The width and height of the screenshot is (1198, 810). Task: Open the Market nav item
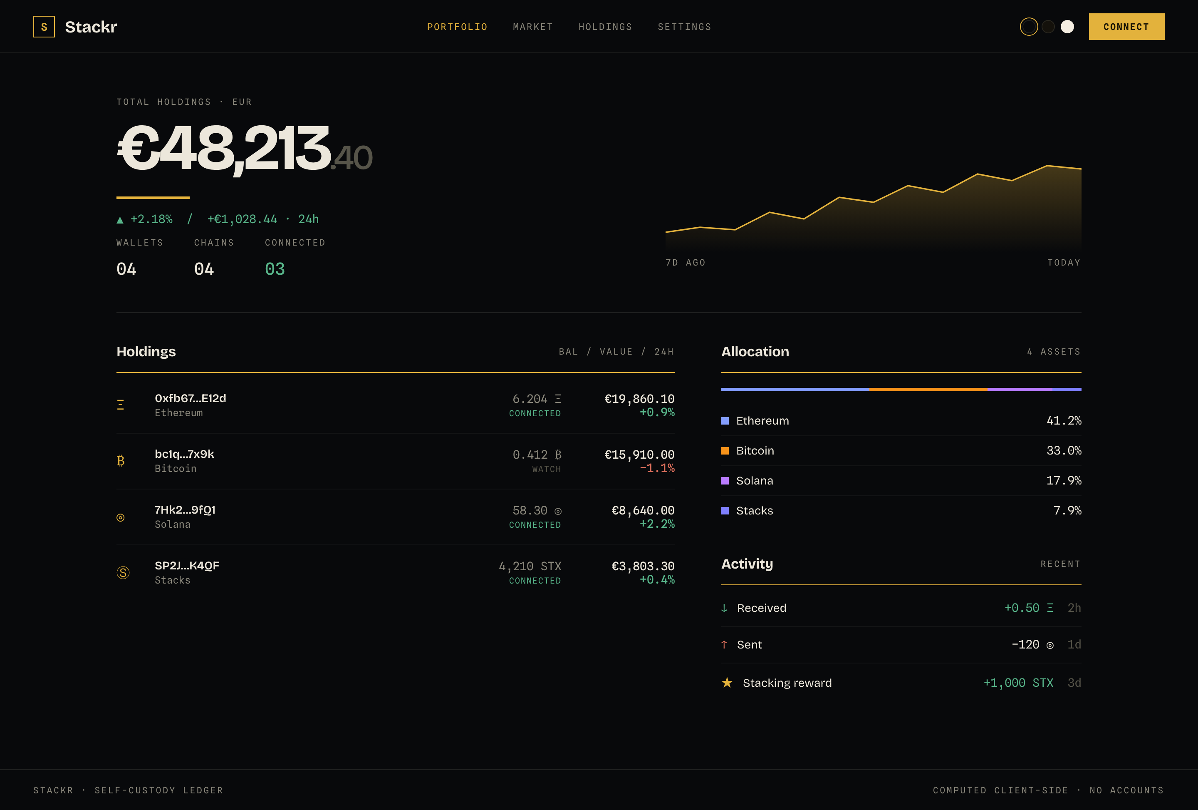point(533,27)
